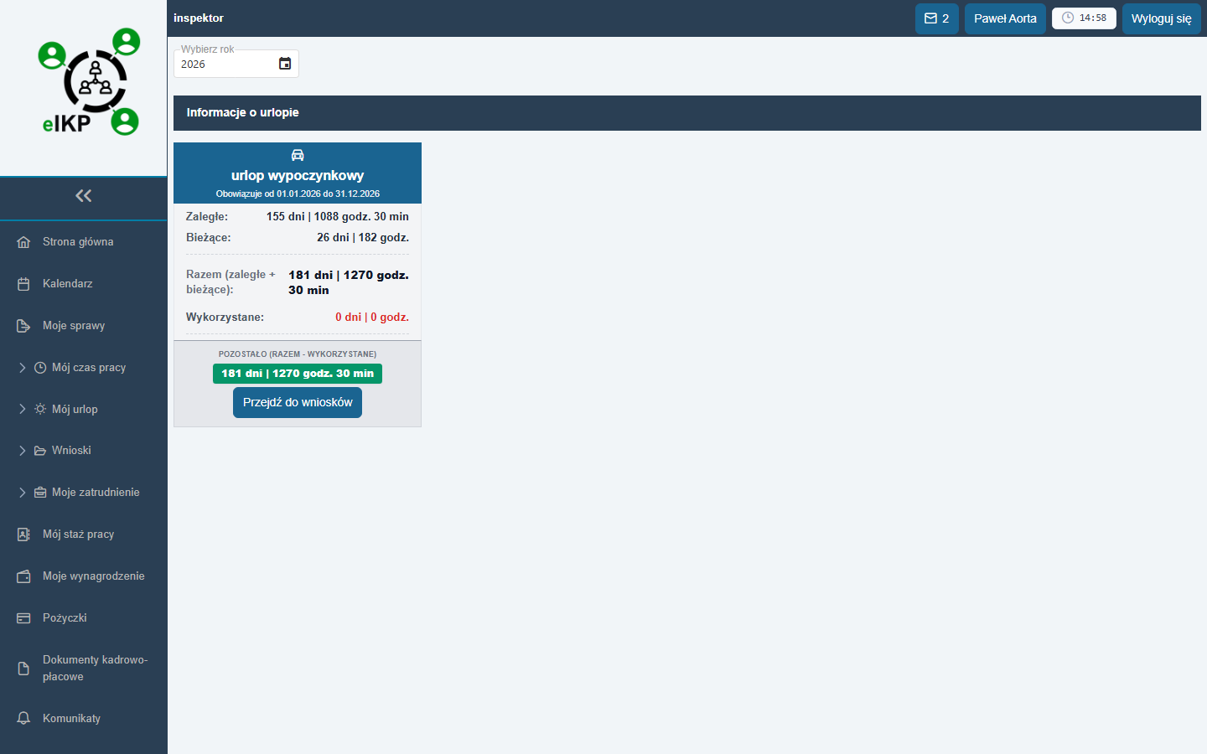The height and width of the screenshot is (754, 1207).
Task: Expand the Mój czas pracy submenu
Action: (x=23, y=368)
